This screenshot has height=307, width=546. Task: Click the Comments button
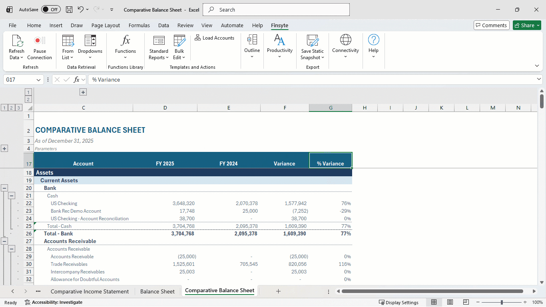click(x=492, y=25)
